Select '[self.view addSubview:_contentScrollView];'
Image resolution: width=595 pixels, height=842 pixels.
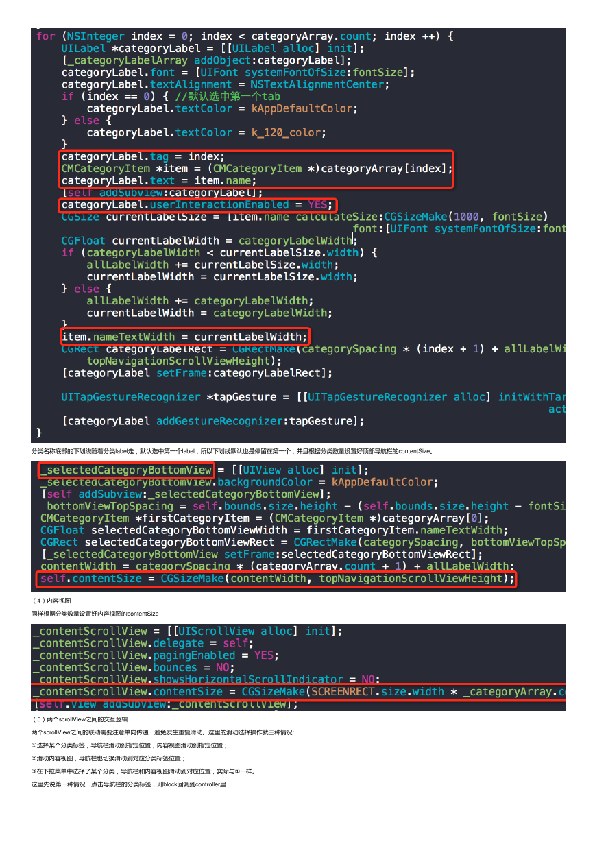point(166,703)
